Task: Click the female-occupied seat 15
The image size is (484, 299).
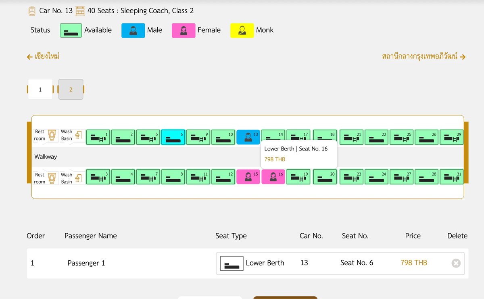Action: (248, 177)
